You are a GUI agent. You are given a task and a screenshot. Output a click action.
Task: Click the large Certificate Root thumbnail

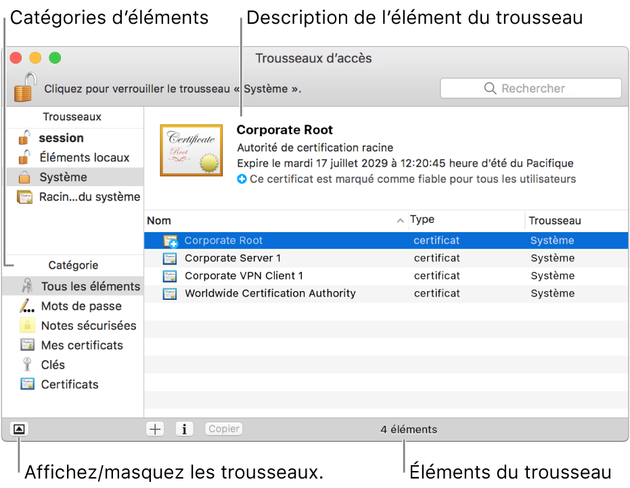point(192,150)
